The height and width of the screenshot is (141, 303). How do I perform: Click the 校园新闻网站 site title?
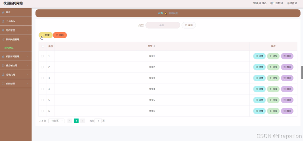[x=13, y=3]
